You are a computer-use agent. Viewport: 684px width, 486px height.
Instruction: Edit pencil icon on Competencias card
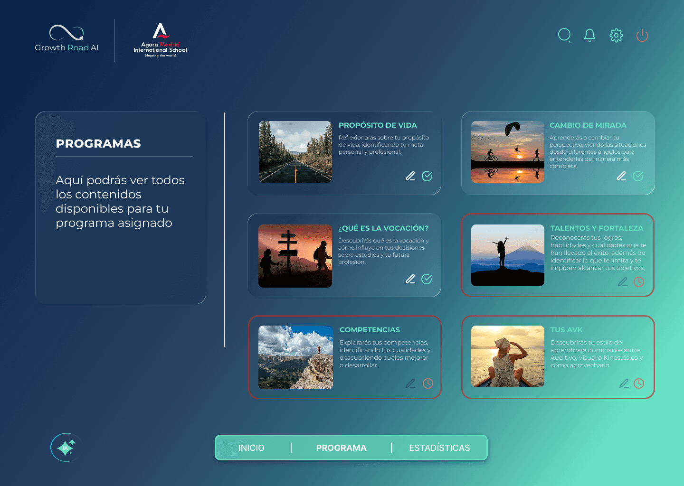coord(410,383)
